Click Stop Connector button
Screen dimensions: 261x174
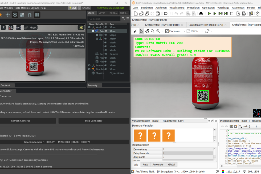93,121
